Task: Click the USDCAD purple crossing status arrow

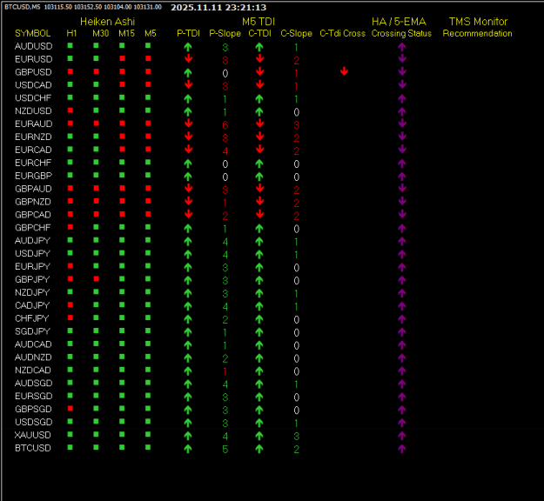Action: pos(402,84)
